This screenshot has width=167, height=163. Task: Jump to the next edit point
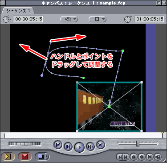101,145
